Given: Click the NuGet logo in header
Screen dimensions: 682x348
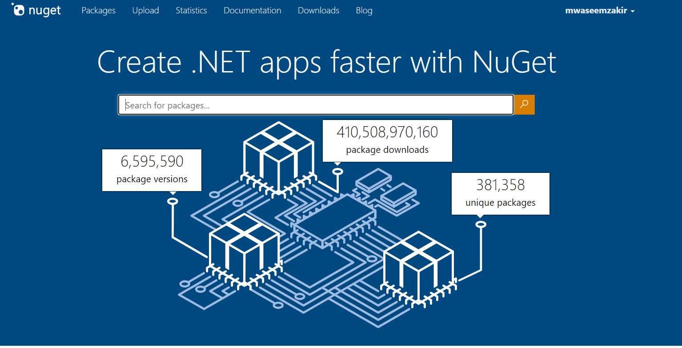Looking at the screenshot, I should point(36,10).
